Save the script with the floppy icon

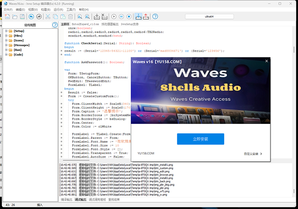click(x=22, y=17)
